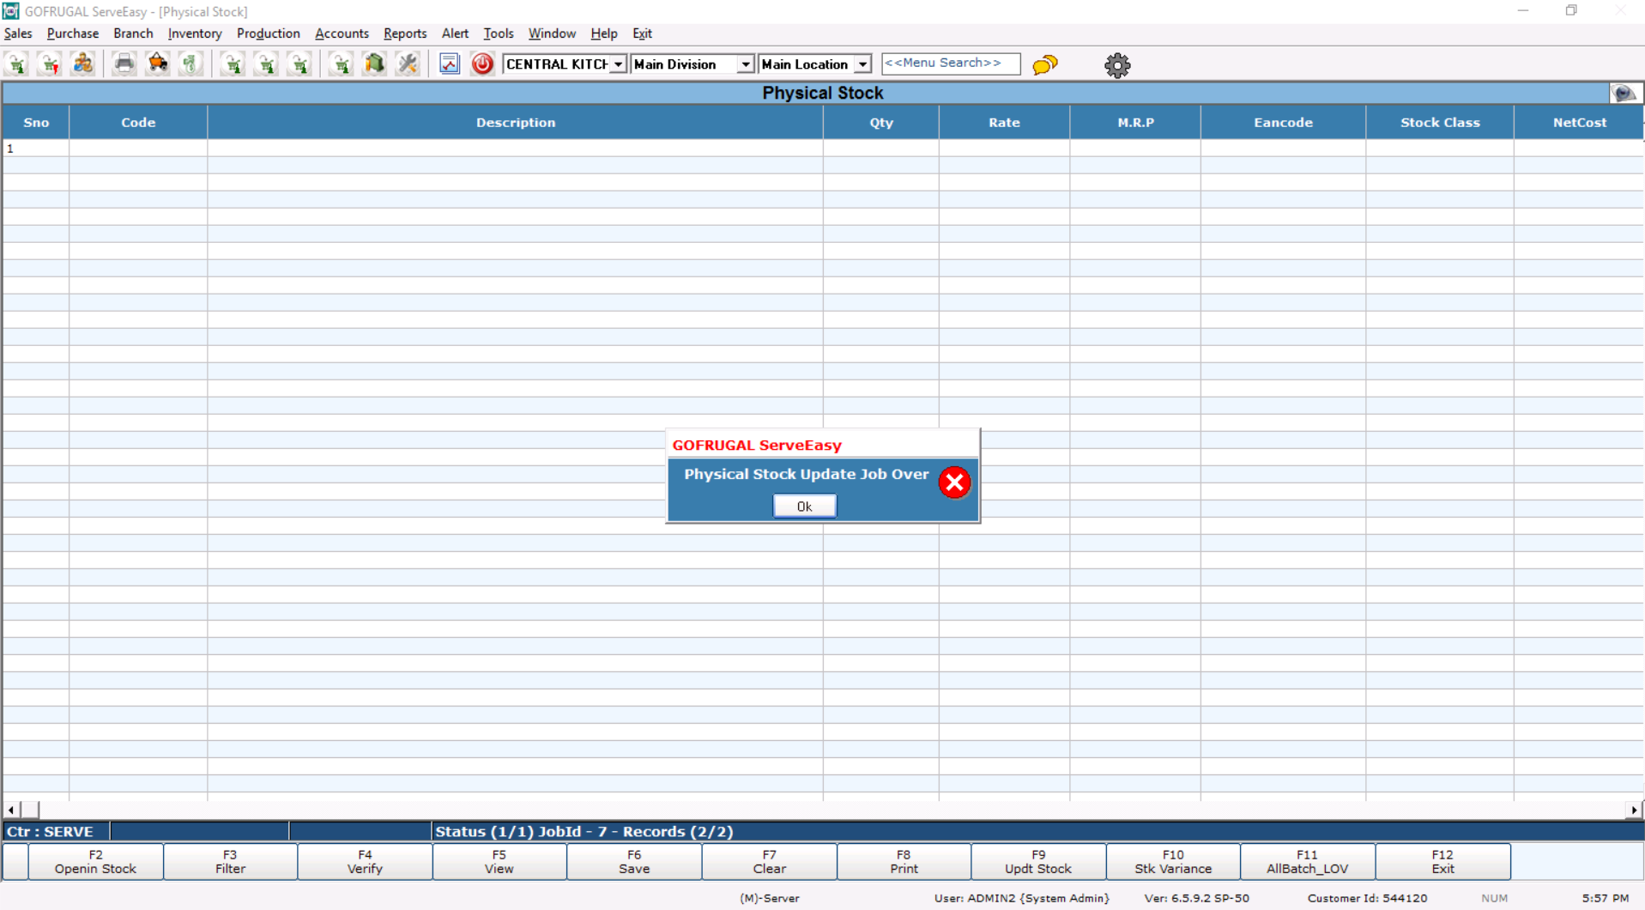Click the printer icon in toolbar
Image resolution: width=1645 pixels, height=910 pixels.
(124, 64)
